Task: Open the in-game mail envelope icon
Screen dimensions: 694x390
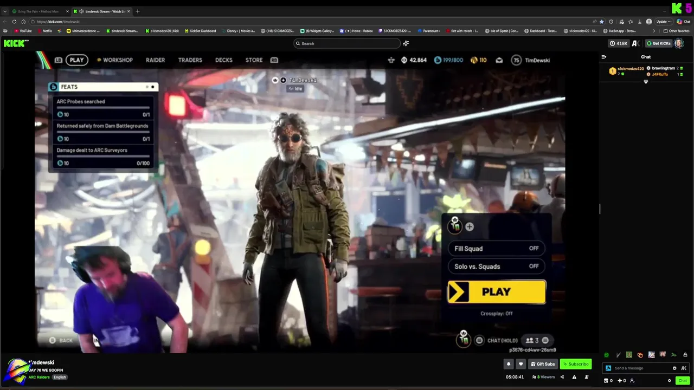Action: coord(499,60)
